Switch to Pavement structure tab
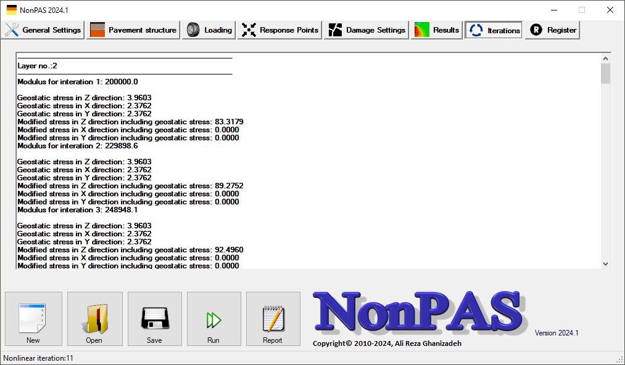625x365 pixels. (x=133, y=30)
